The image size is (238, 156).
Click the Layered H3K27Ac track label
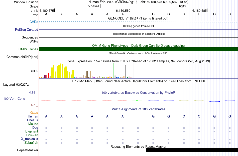(x=16, y=85)
